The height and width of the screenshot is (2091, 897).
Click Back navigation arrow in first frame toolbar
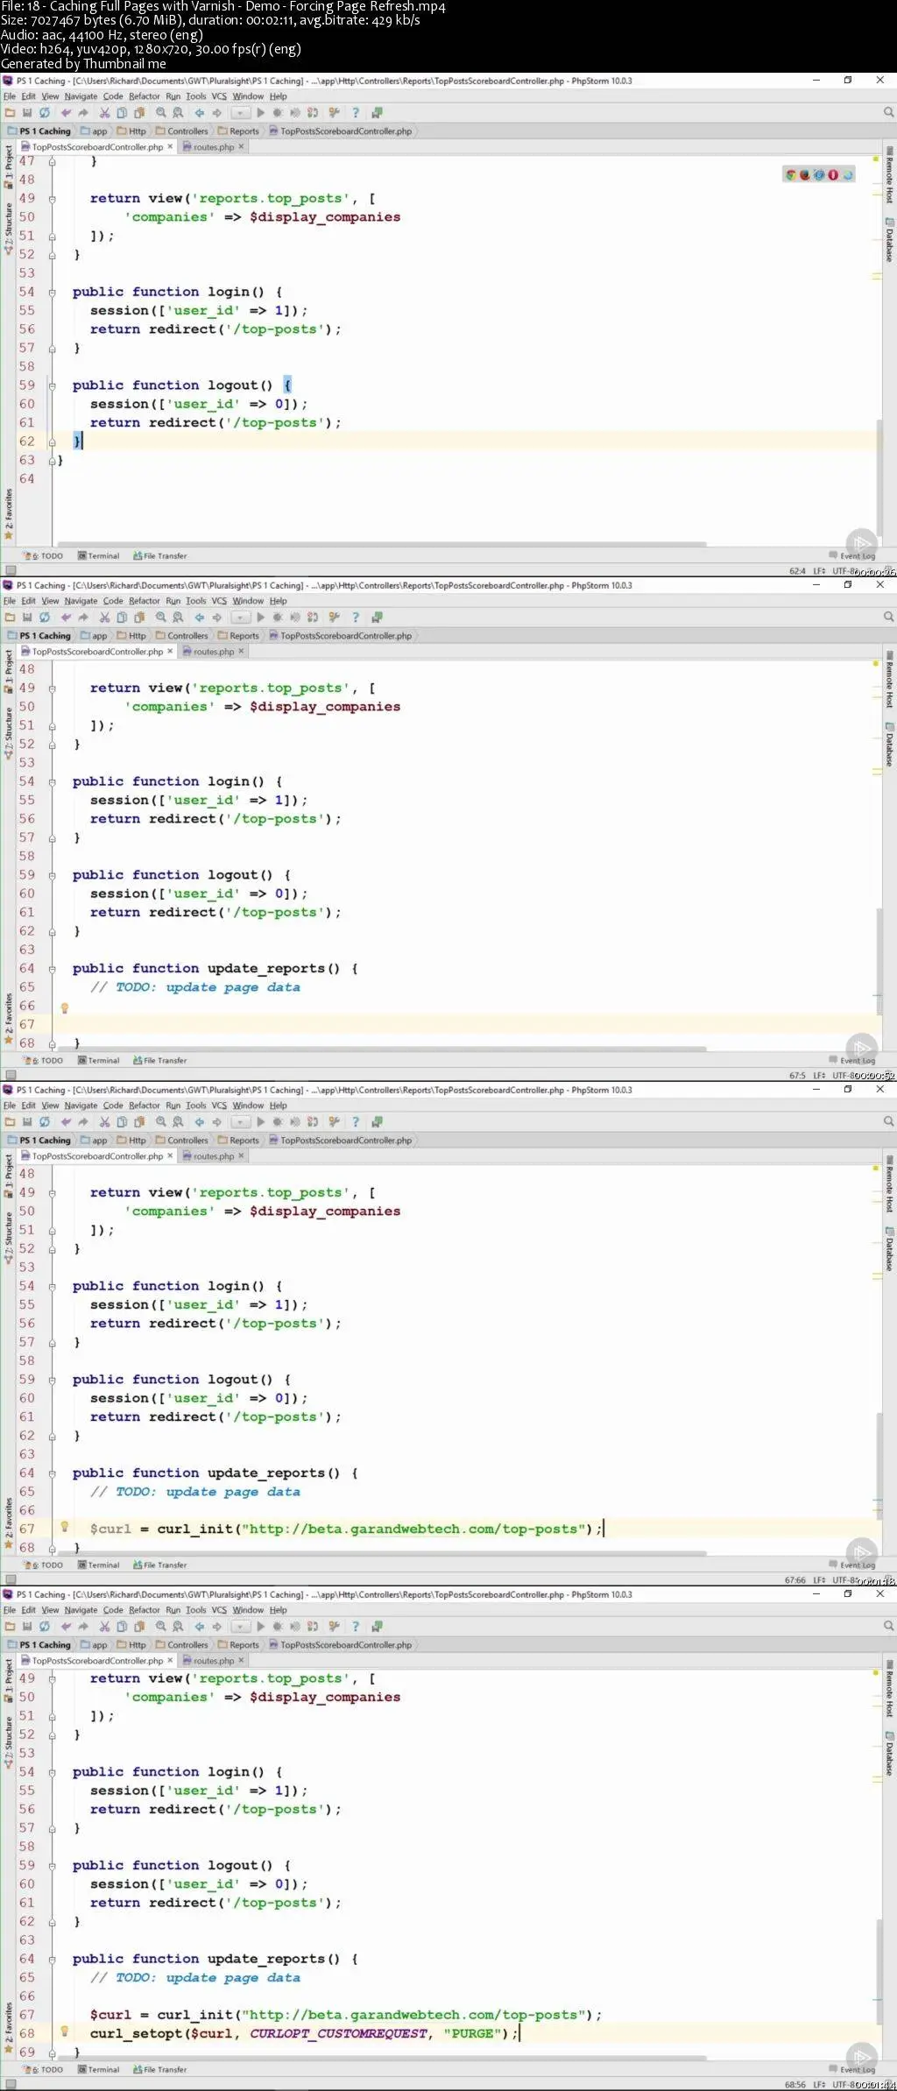(x=200, y=113)
